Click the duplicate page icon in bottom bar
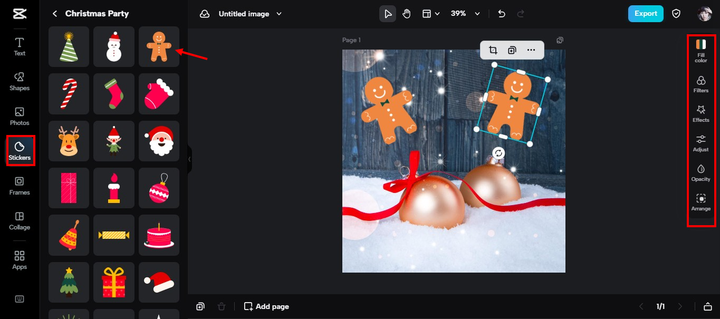This screenshot has width=720, height=319. point(201,307)
